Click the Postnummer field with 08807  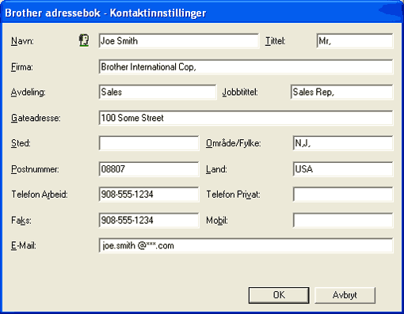click(x=149, y=168)
